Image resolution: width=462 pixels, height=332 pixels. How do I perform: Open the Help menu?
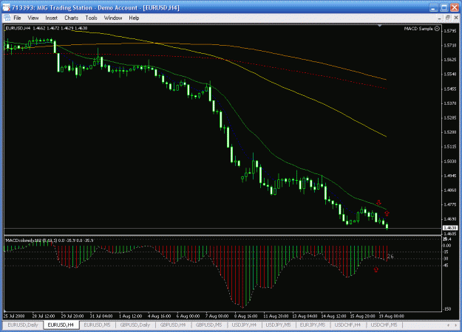[134, 18]
